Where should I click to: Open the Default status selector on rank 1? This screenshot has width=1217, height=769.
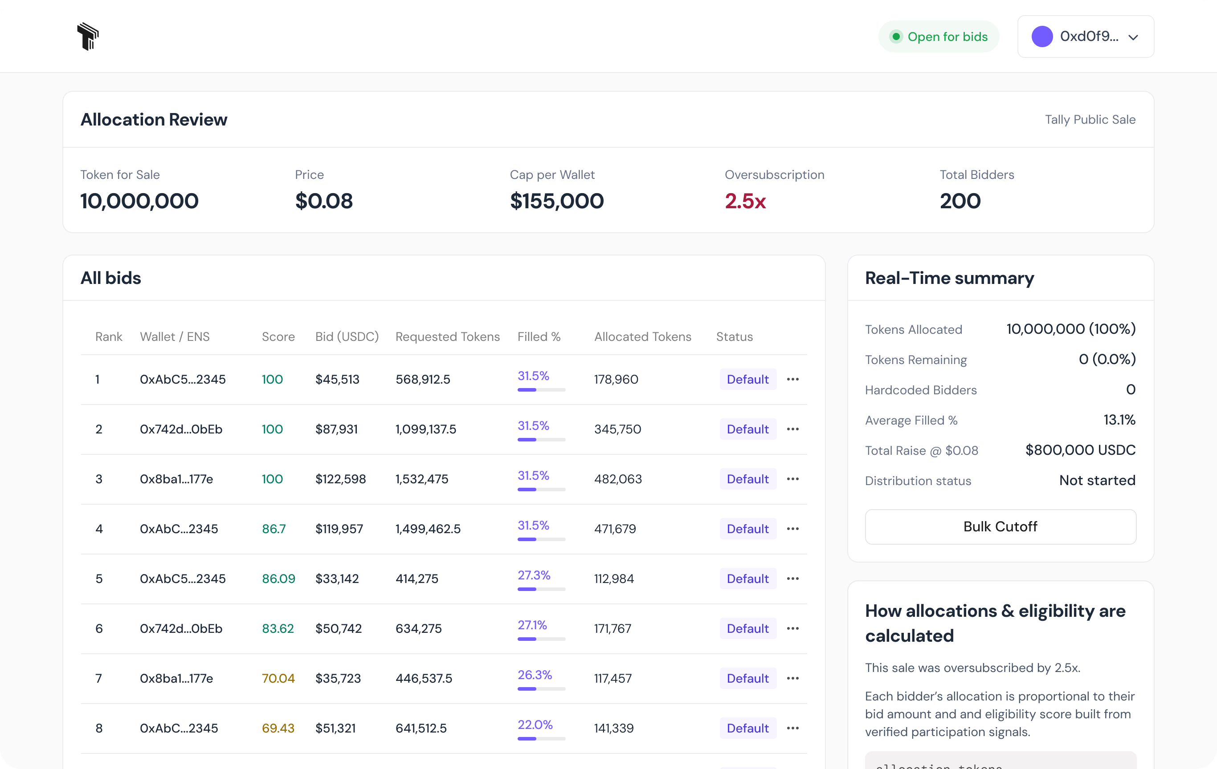(747, 379)
